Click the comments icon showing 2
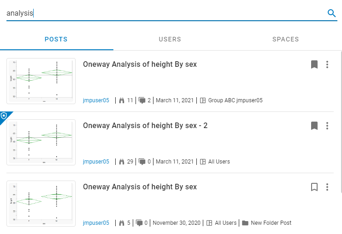Screen dimensions: 342x234 click(142, 100)
